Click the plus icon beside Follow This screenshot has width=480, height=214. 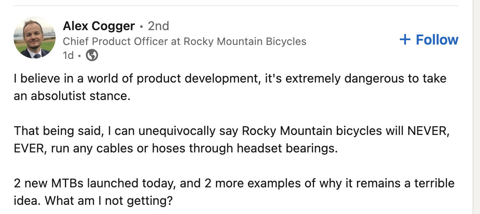pos(405,40)
